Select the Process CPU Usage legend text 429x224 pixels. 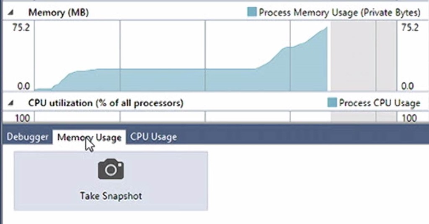click(380, 103)
